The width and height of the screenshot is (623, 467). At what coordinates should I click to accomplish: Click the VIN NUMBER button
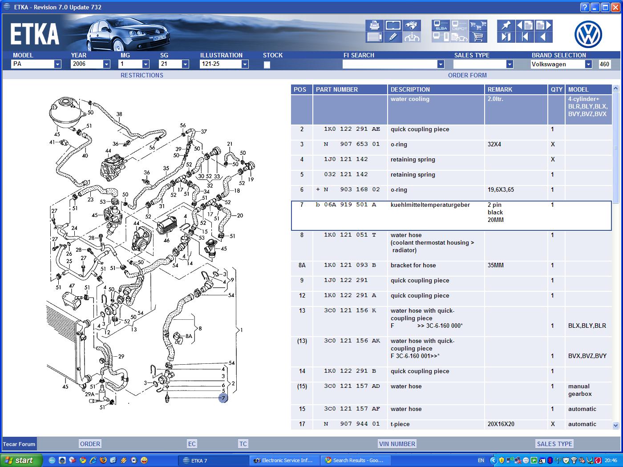tap(397, 444)
